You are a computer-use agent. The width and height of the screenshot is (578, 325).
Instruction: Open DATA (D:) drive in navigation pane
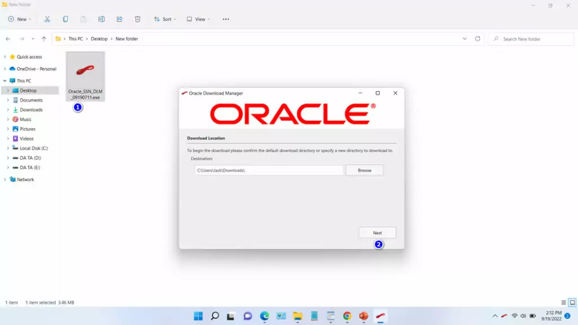[30, 158]
